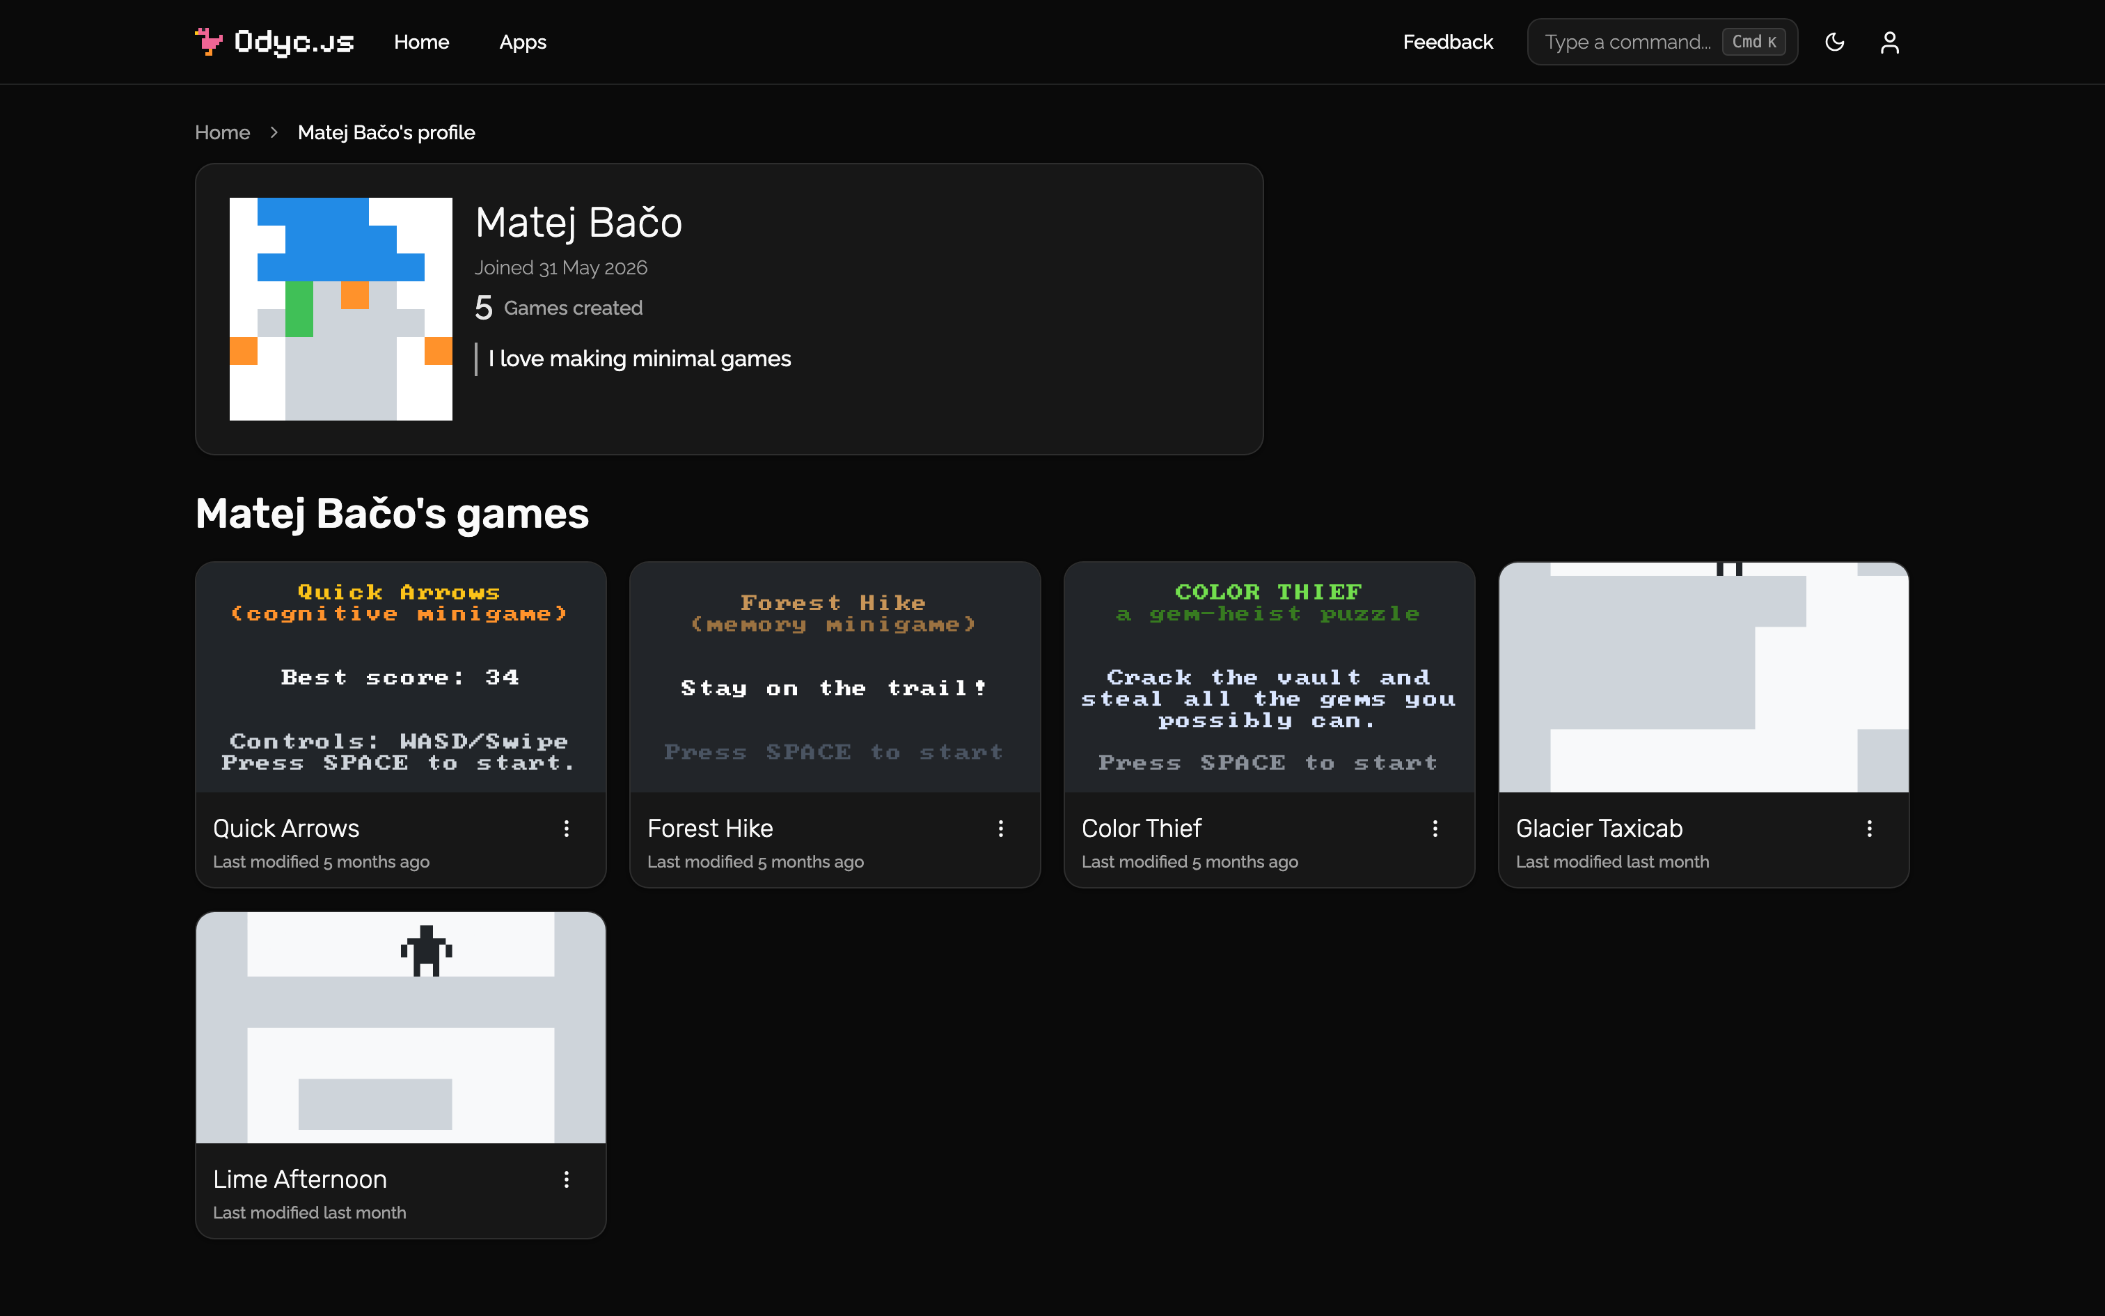Go to Home in the navbar

[421, 42]
